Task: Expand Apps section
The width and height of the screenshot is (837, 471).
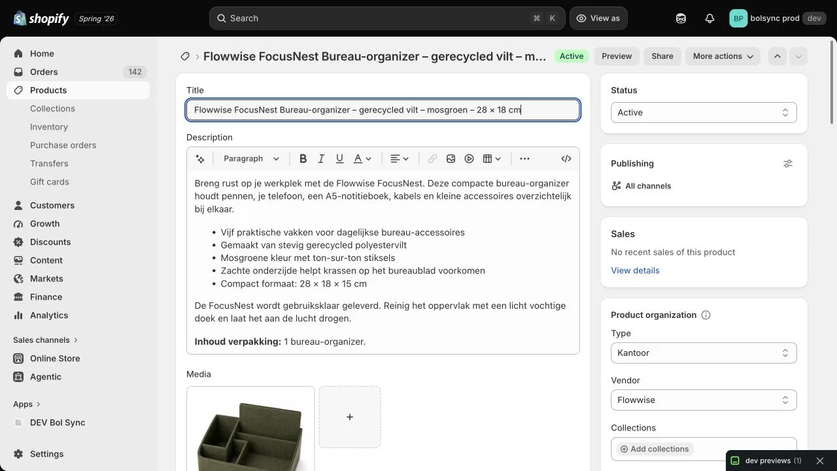Action: pyautogui.click(x=27, y=404)
